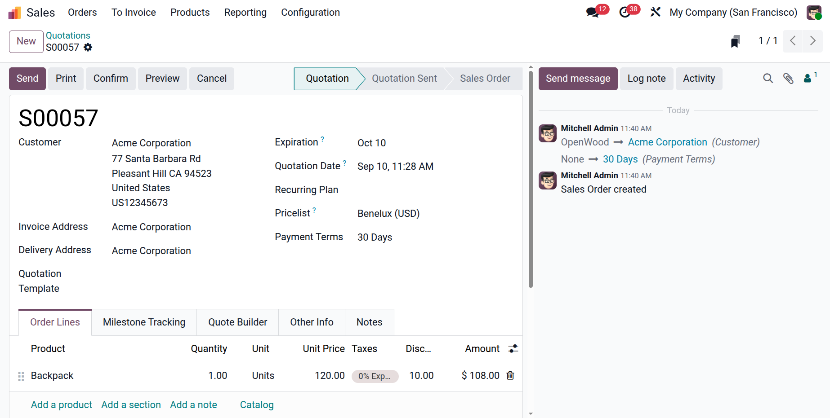Click the gear icon next to S00057
This screenshot has width=830, height=418.
coord(88,47)
